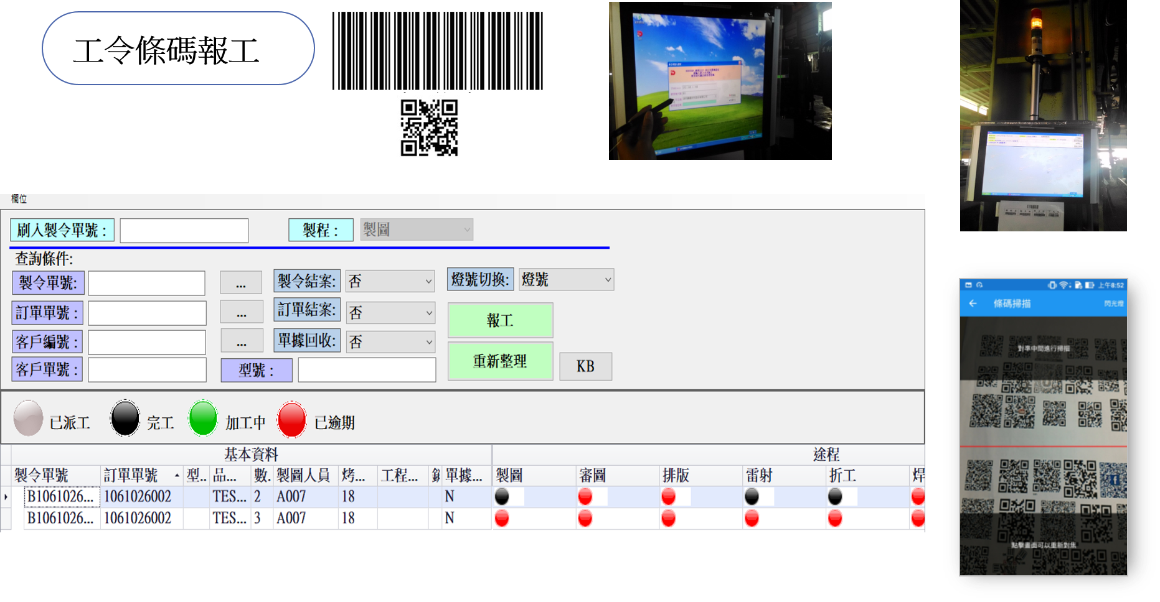This screenshot has height=602, width=1160.
Task: Click the large barcode image at top
Action: [438, 50]
